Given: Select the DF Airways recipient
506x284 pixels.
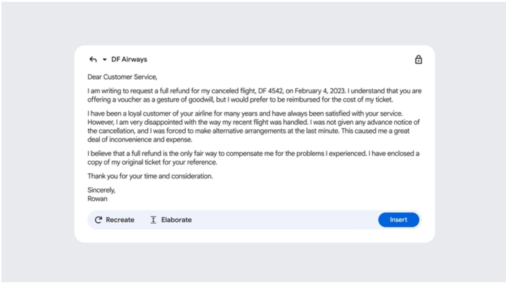Looking at the screenshot, I should click(129, 59).
